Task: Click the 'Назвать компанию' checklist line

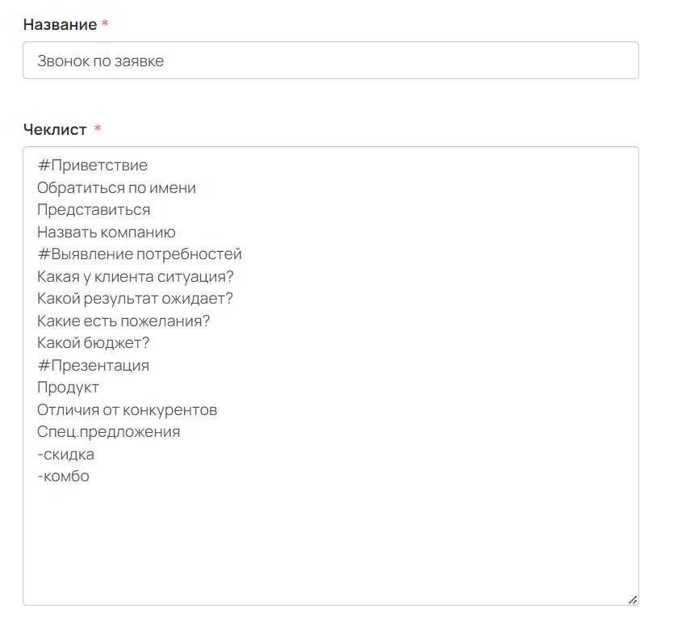Action: pyautogui.click(x=107, y=232)
